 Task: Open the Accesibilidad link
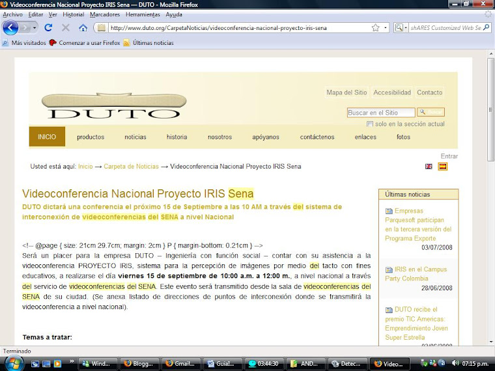click(x=392, y=92)
